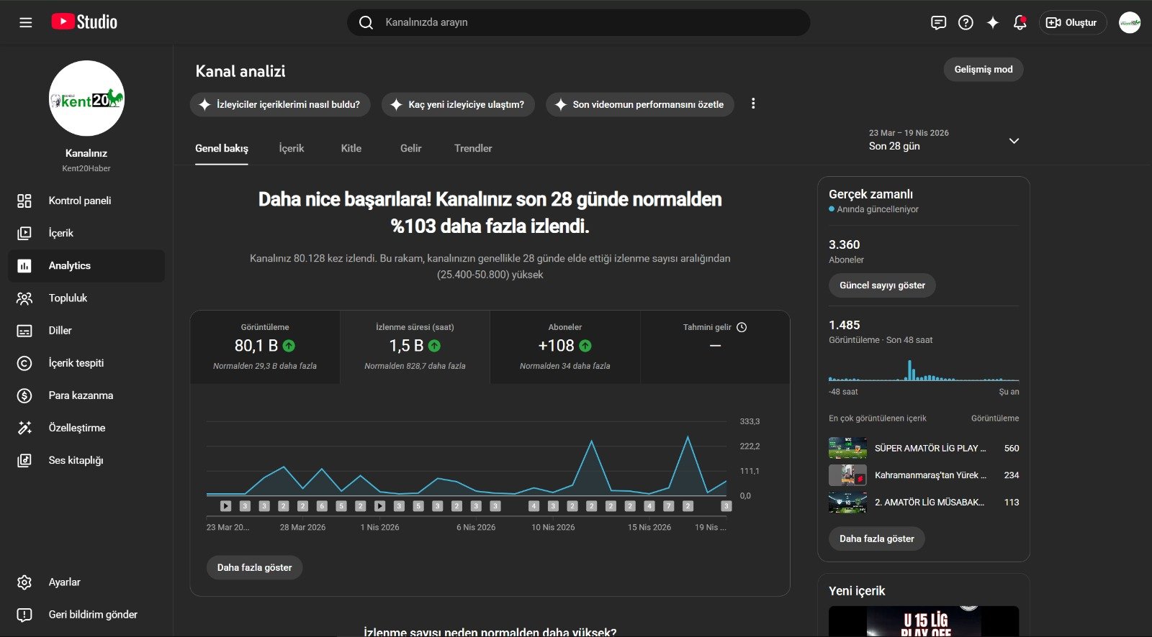Select the Aboneler metric card
This screenshot has width=1152, height=637.
click(x=564, y=347)
